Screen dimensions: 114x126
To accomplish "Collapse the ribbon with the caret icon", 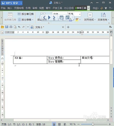I will (x=92, y=3).
